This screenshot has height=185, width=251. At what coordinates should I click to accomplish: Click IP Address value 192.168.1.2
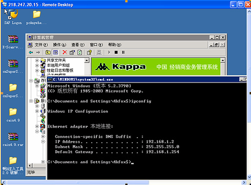coord(160,142)
